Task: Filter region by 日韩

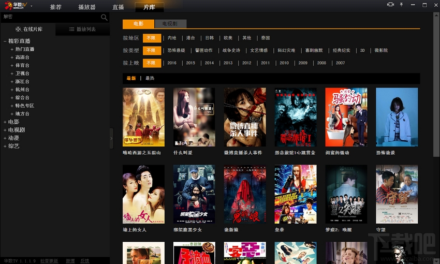Action: [209, 38]
